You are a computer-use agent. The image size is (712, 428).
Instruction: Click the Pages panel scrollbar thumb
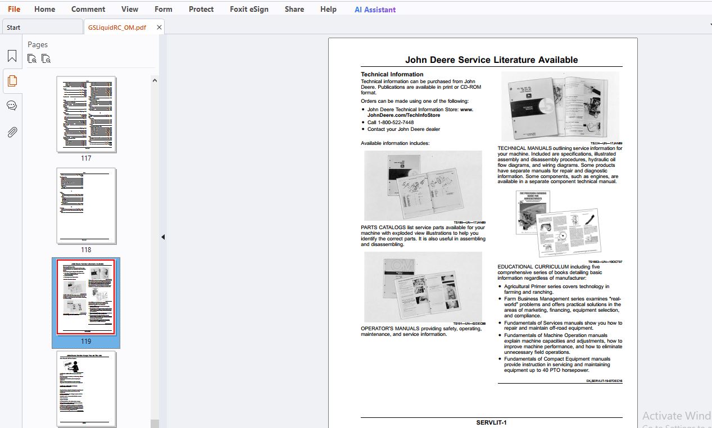click(x=155, y=423)
